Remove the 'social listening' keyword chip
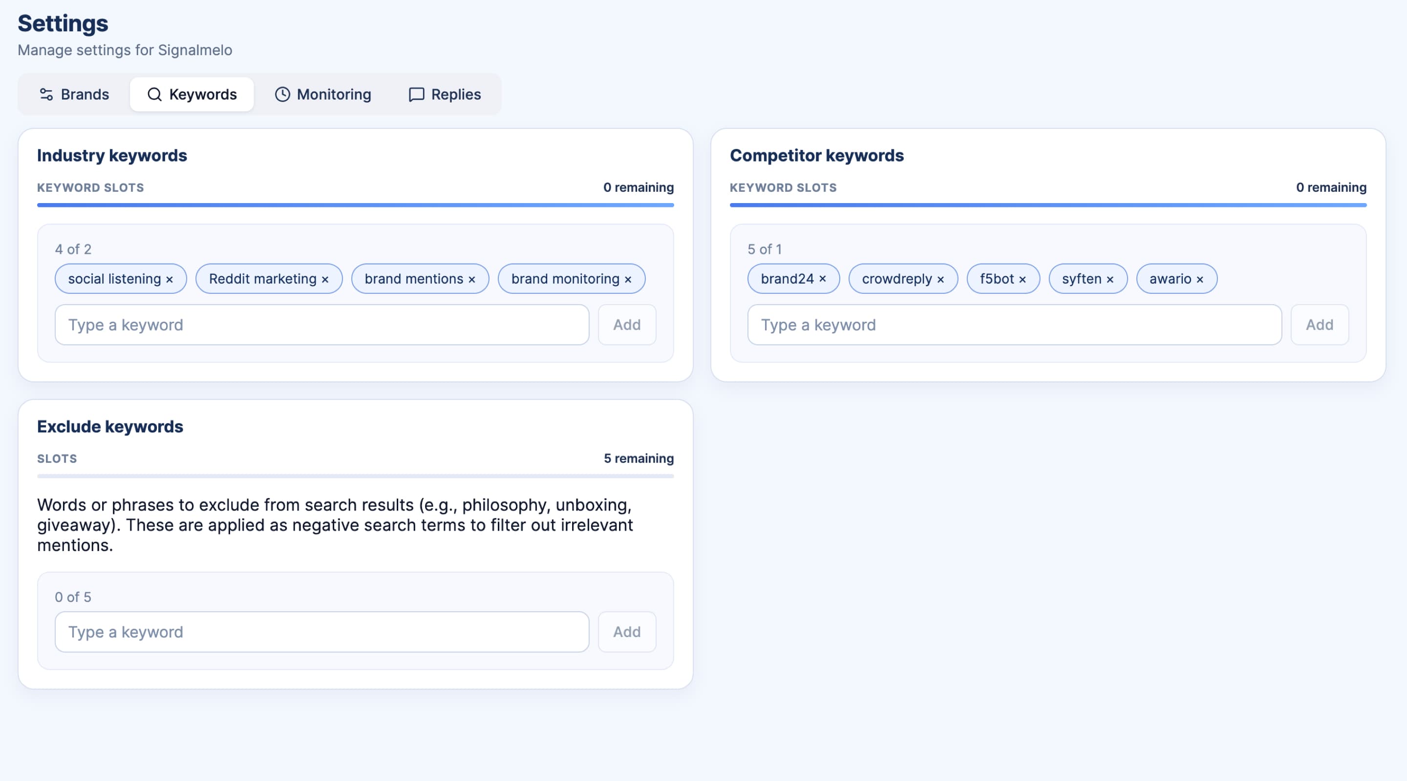Viewport: 1407px width, 781px height. click(170, 279)
